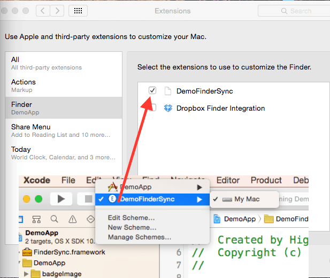This screenshot has height=278, width=330.
Task: Open the Product menu in Xcode
Action: [x=266, y=180]
